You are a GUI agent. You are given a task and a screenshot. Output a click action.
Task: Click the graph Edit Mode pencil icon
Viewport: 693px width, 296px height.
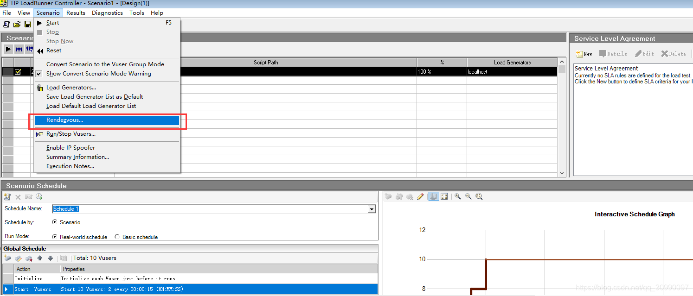pyautogui.click(x=420, y=196)
